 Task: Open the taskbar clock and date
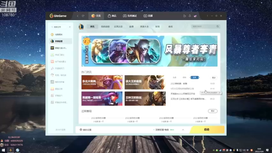coord(259,150)
